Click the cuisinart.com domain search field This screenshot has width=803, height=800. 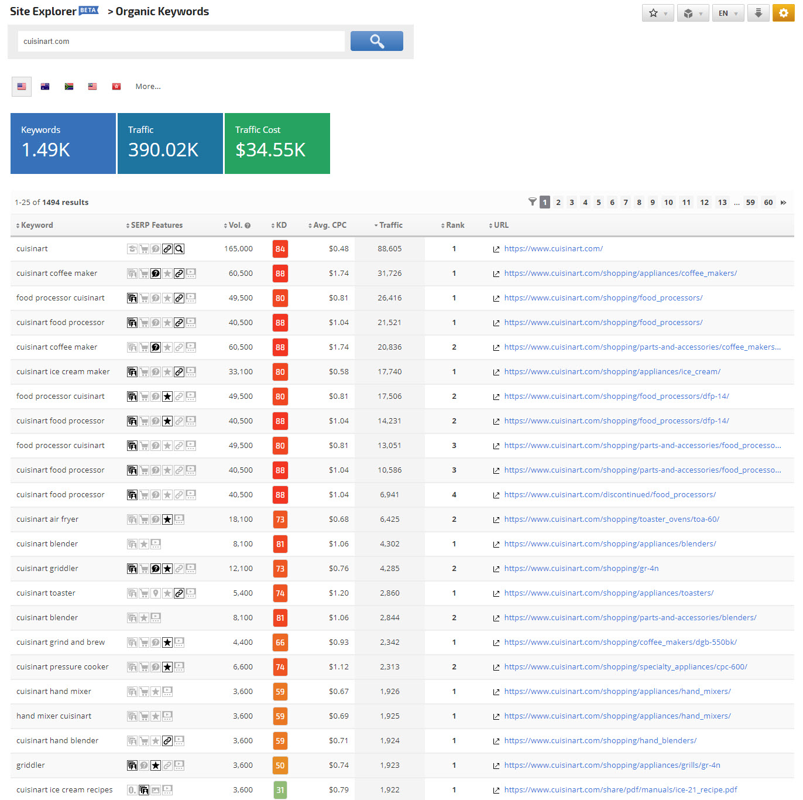tap(181, 42)
